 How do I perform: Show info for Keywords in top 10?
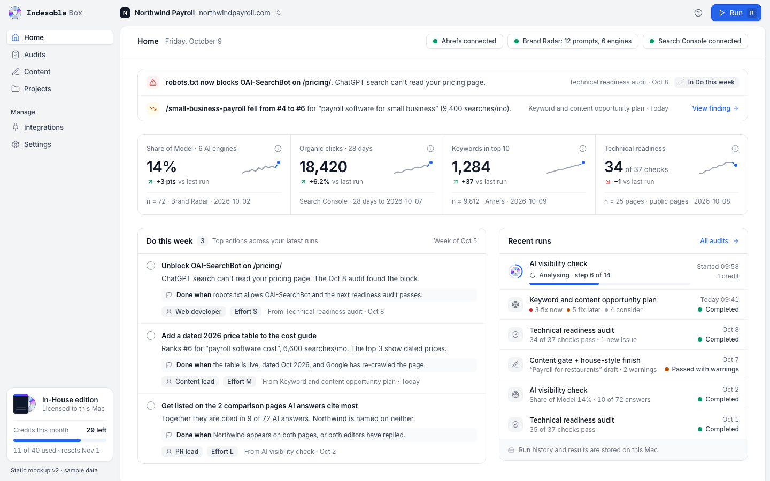pyautogui.click(x=583, y=149)
